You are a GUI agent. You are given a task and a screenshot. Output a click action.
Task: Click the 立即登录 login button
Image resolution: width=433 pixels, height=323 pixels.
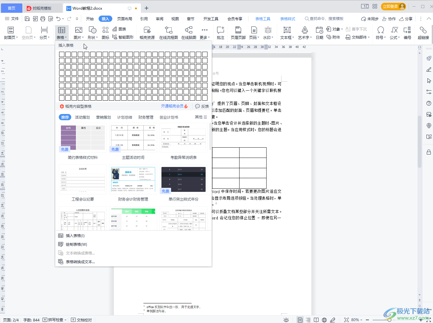point(393,6)
